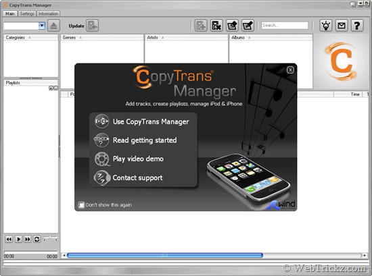Sort by Categories column header
Viewport: 372px width, 276px height.
click(31, 37)
